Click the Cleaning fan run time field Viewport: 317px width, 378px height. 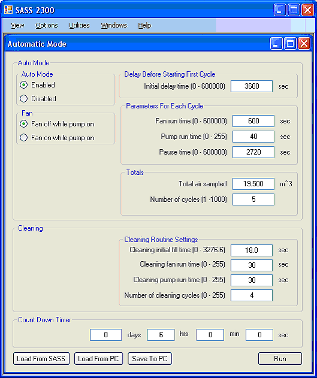pos(252,265)
